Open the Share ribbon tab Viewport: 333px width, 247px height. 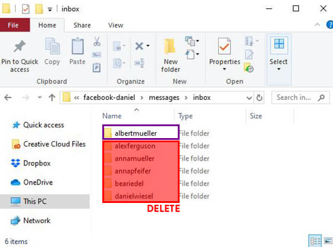point(82,25)
